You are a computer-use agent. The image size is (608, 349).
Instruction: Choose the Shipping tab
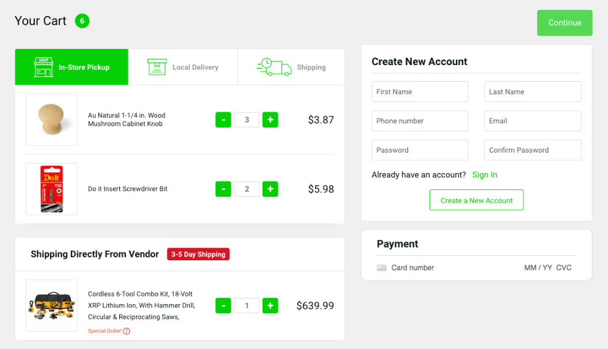click(291, 67)
